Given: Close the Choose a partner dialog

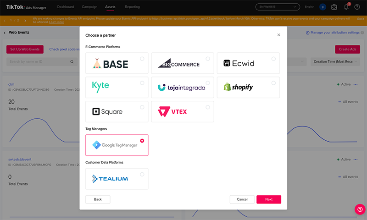Looking at the screenshot, I should tap(278, 35).
